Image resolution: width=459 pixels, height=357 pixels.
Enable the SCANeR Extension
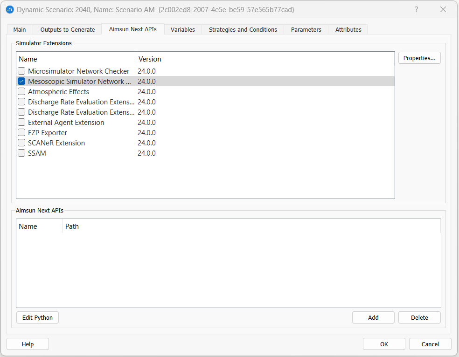(x=21, y=143)
